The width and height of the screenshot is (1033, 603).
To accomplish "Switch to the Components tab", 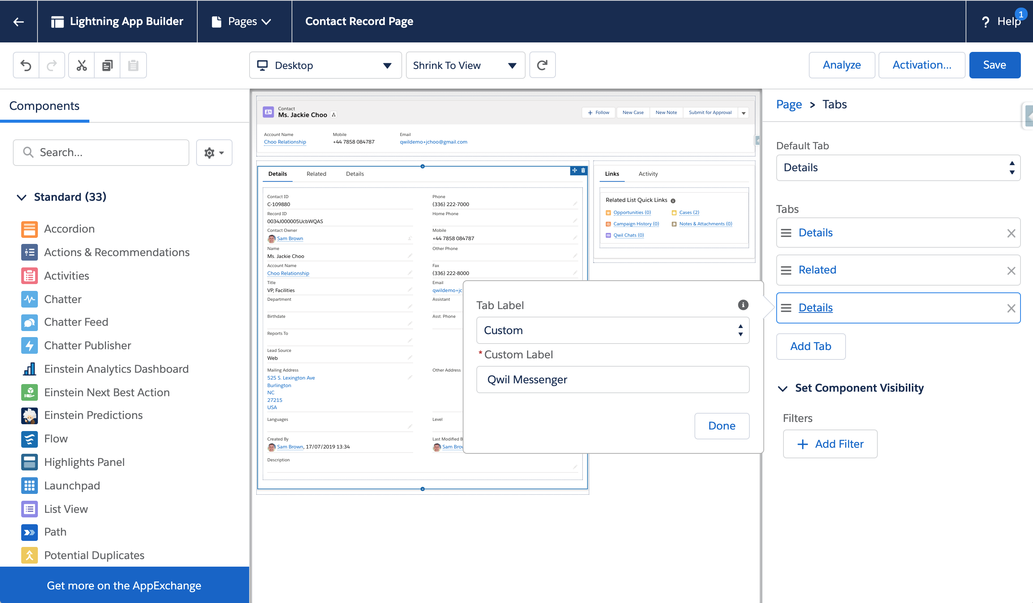I will pos(44,106).
